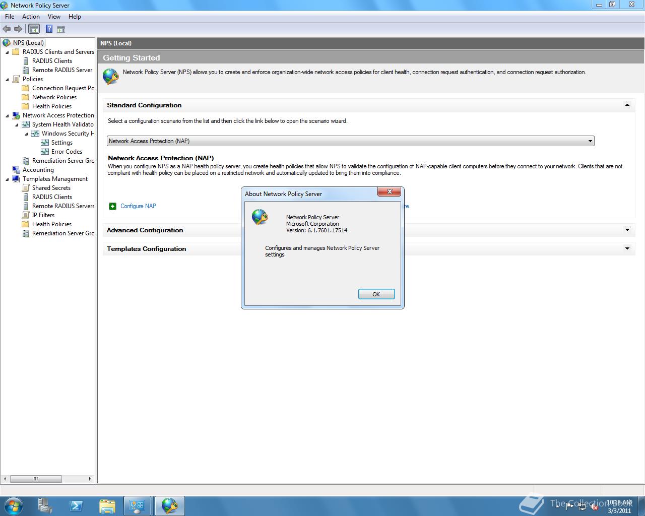Select Connection Request Policies in the tree
645x516 pixels.
point(63,88)
